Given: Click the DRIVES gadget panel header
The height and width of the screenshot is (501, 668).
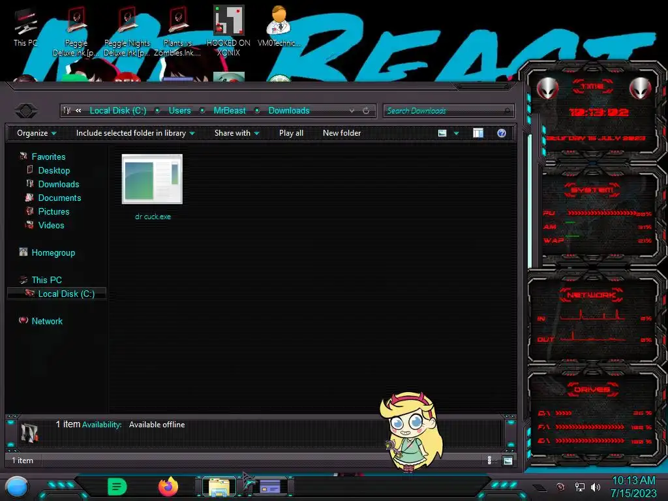Looking at the screenshot, I should 592,389.
